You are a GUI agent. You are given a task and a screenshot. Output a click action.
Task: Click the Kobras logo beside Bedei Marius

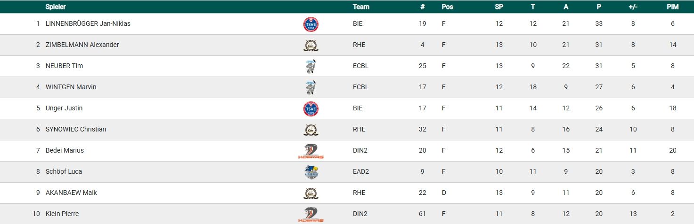(x=311, y=151)
